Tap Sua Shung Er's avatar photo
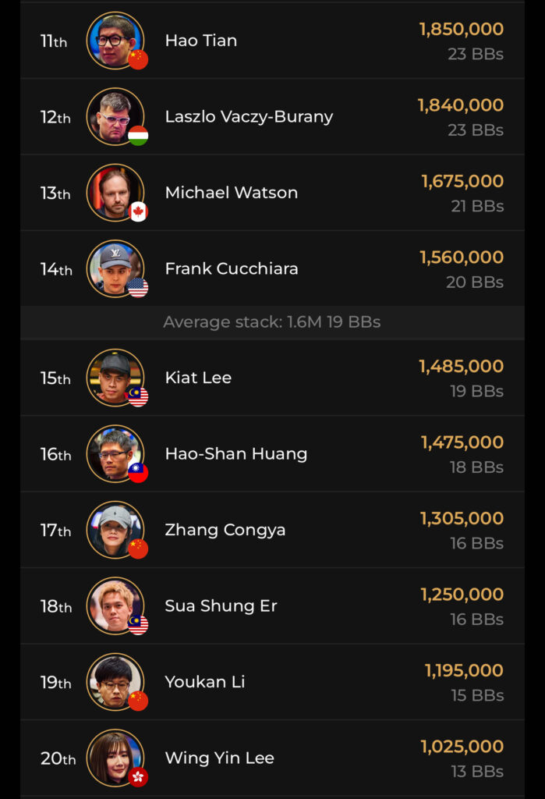 (x=114, y=605)
